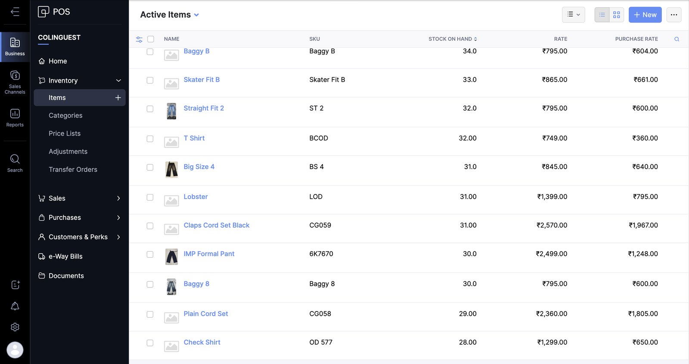Image resolution: width=689 pixels, height=364 pixels.
Task: Click the New item button
Action: click(645, 15)
